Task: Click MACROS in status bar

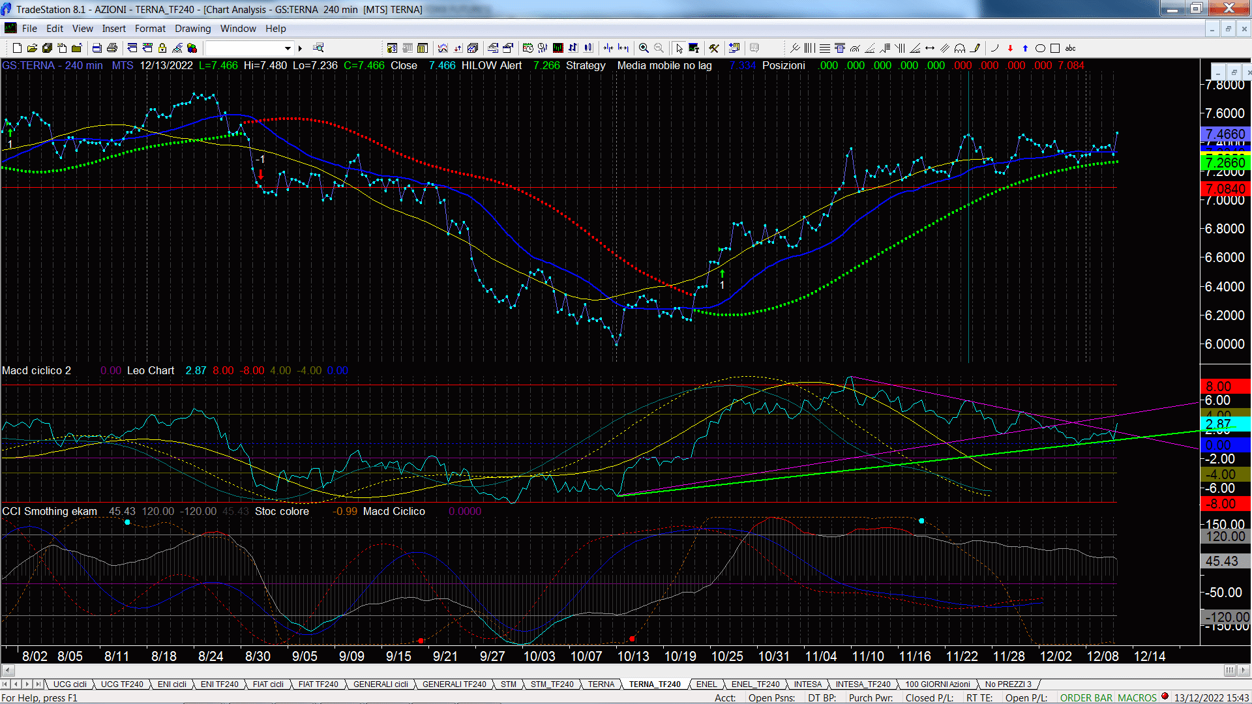Action: [1137, 698]
